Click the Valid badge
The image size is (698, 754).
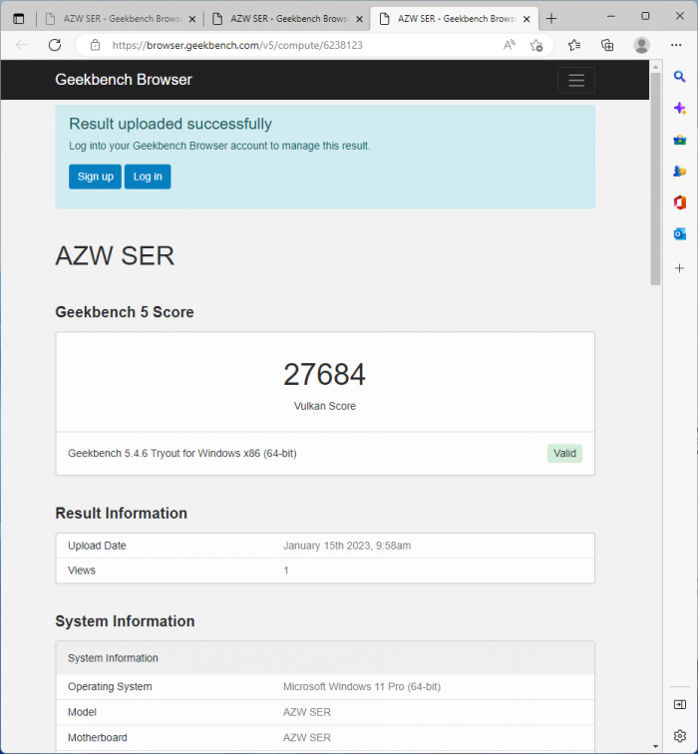click(564, 454)
